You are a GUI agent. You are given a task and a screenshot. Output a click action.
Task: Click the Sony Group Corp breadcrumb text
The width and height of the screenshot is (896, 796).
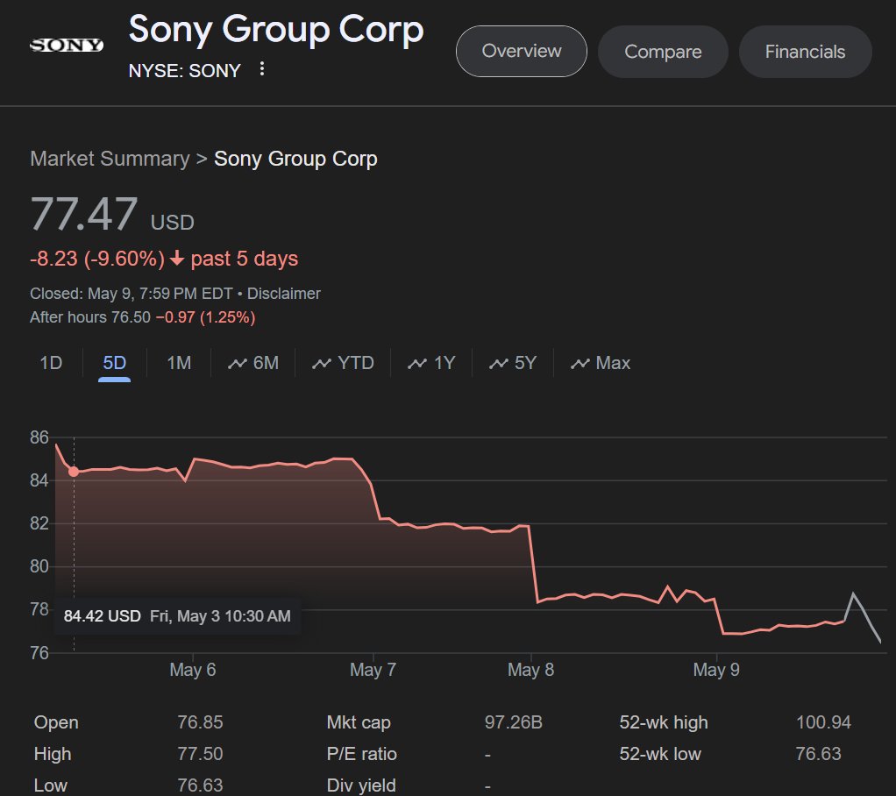(295, 159)
